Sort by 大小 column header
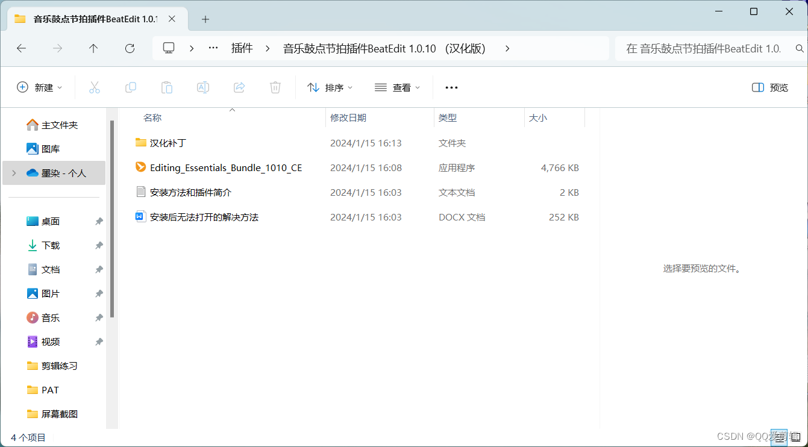Viewport: 808px width, 447px height. tap(537, 117)
